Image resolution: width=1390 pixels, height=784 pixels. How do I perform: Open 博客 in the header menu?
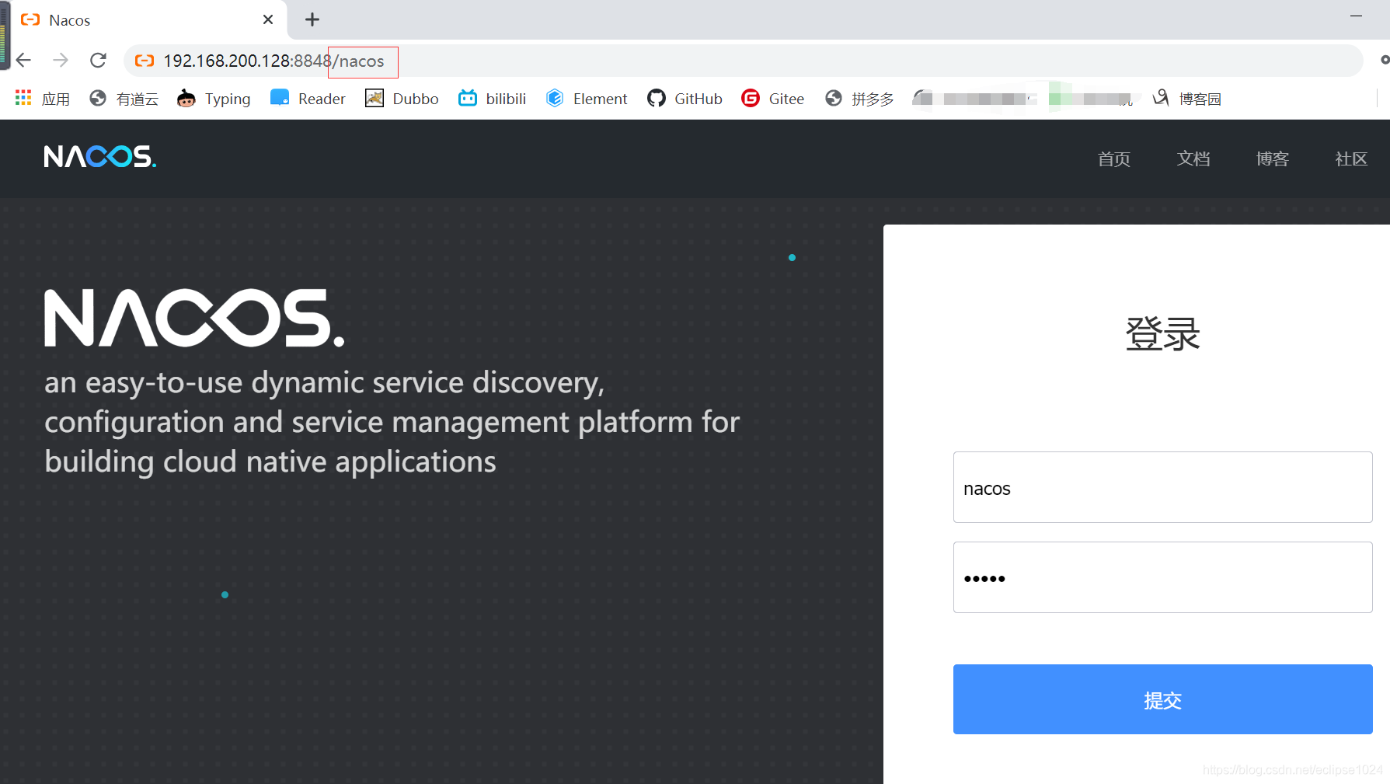coord(1273,159)
